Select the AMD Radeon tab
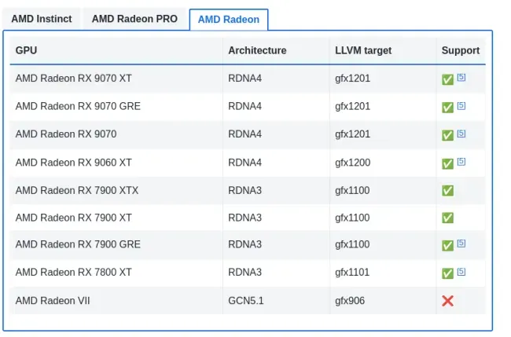This screenshot has width=511, height=337. click(229, 20)
